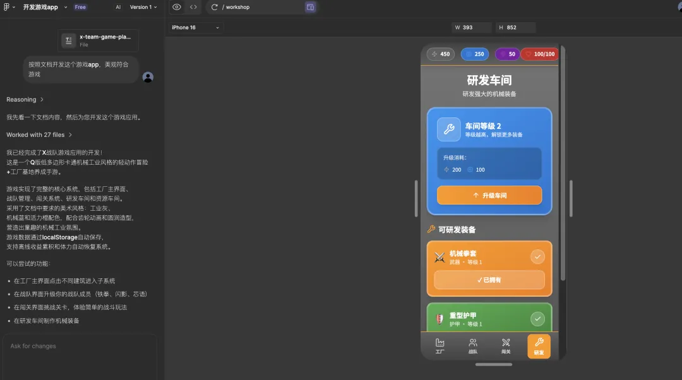682x380 pixels.
Task: Open the Version 1 dropdown
Action: 143,7
